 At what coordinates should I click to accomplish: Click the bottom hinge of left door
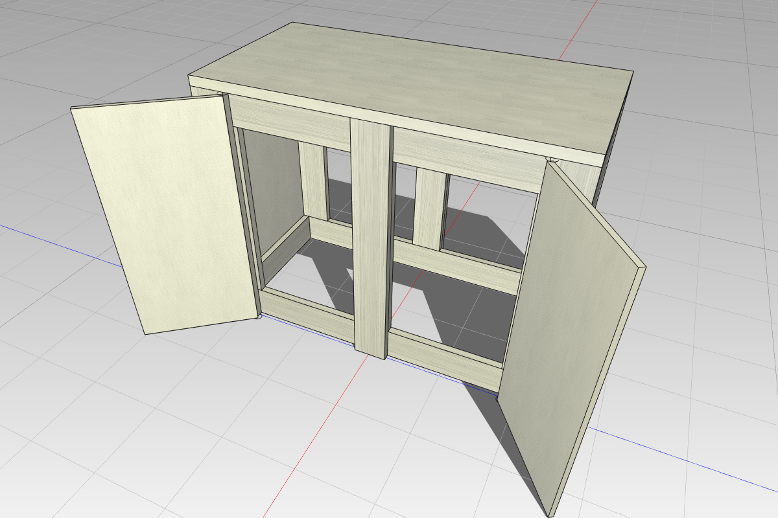[x=260, y=316]
